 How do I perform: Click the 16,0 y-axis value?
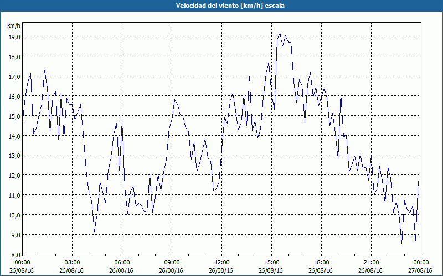[14, 96]
